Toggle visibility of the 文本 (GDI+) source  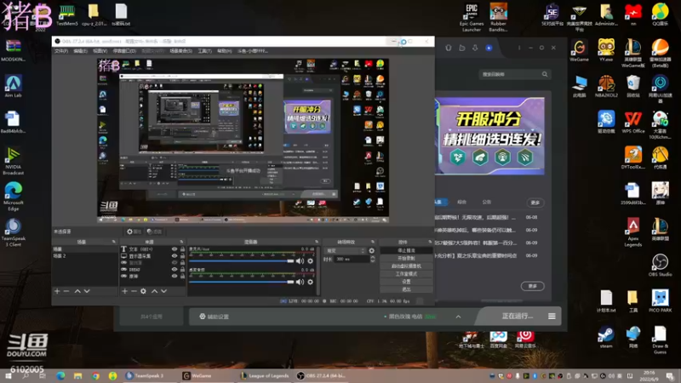(175, 249)
